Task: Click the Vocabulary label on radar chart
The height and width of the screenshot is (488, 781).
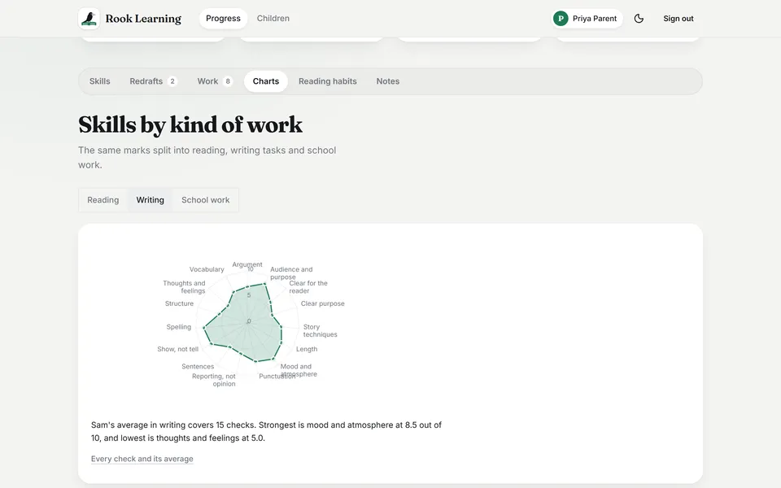Action: click(207, 269)
